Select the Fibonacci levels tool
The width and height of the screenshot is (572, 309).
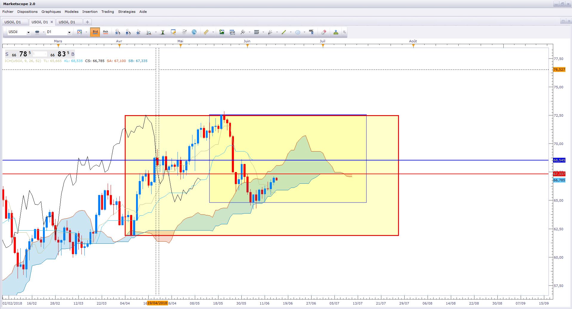pyautogui.click(x=257, y=32)
